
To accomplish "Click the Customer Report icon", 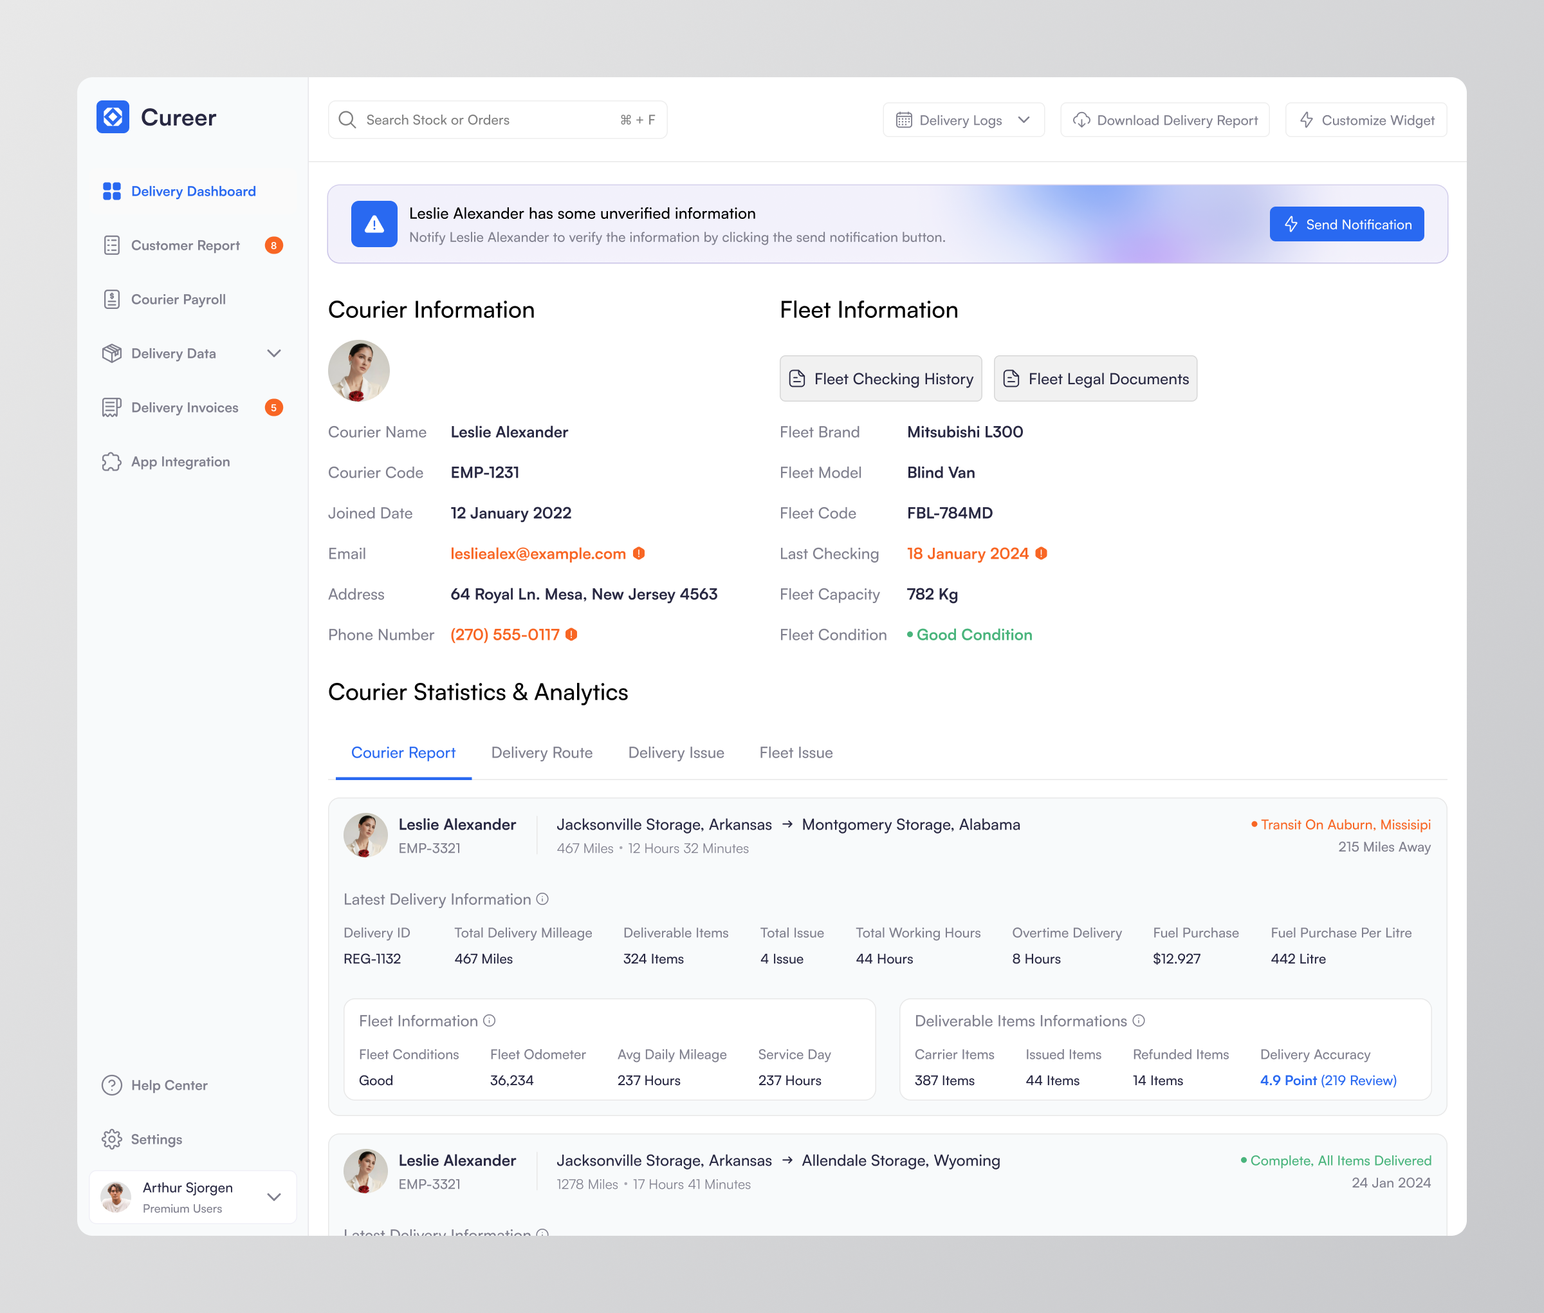I will (x=111, y=246).
